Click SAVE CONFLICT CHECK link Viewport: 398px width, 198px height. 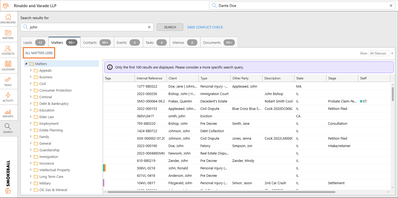point(205,27)
